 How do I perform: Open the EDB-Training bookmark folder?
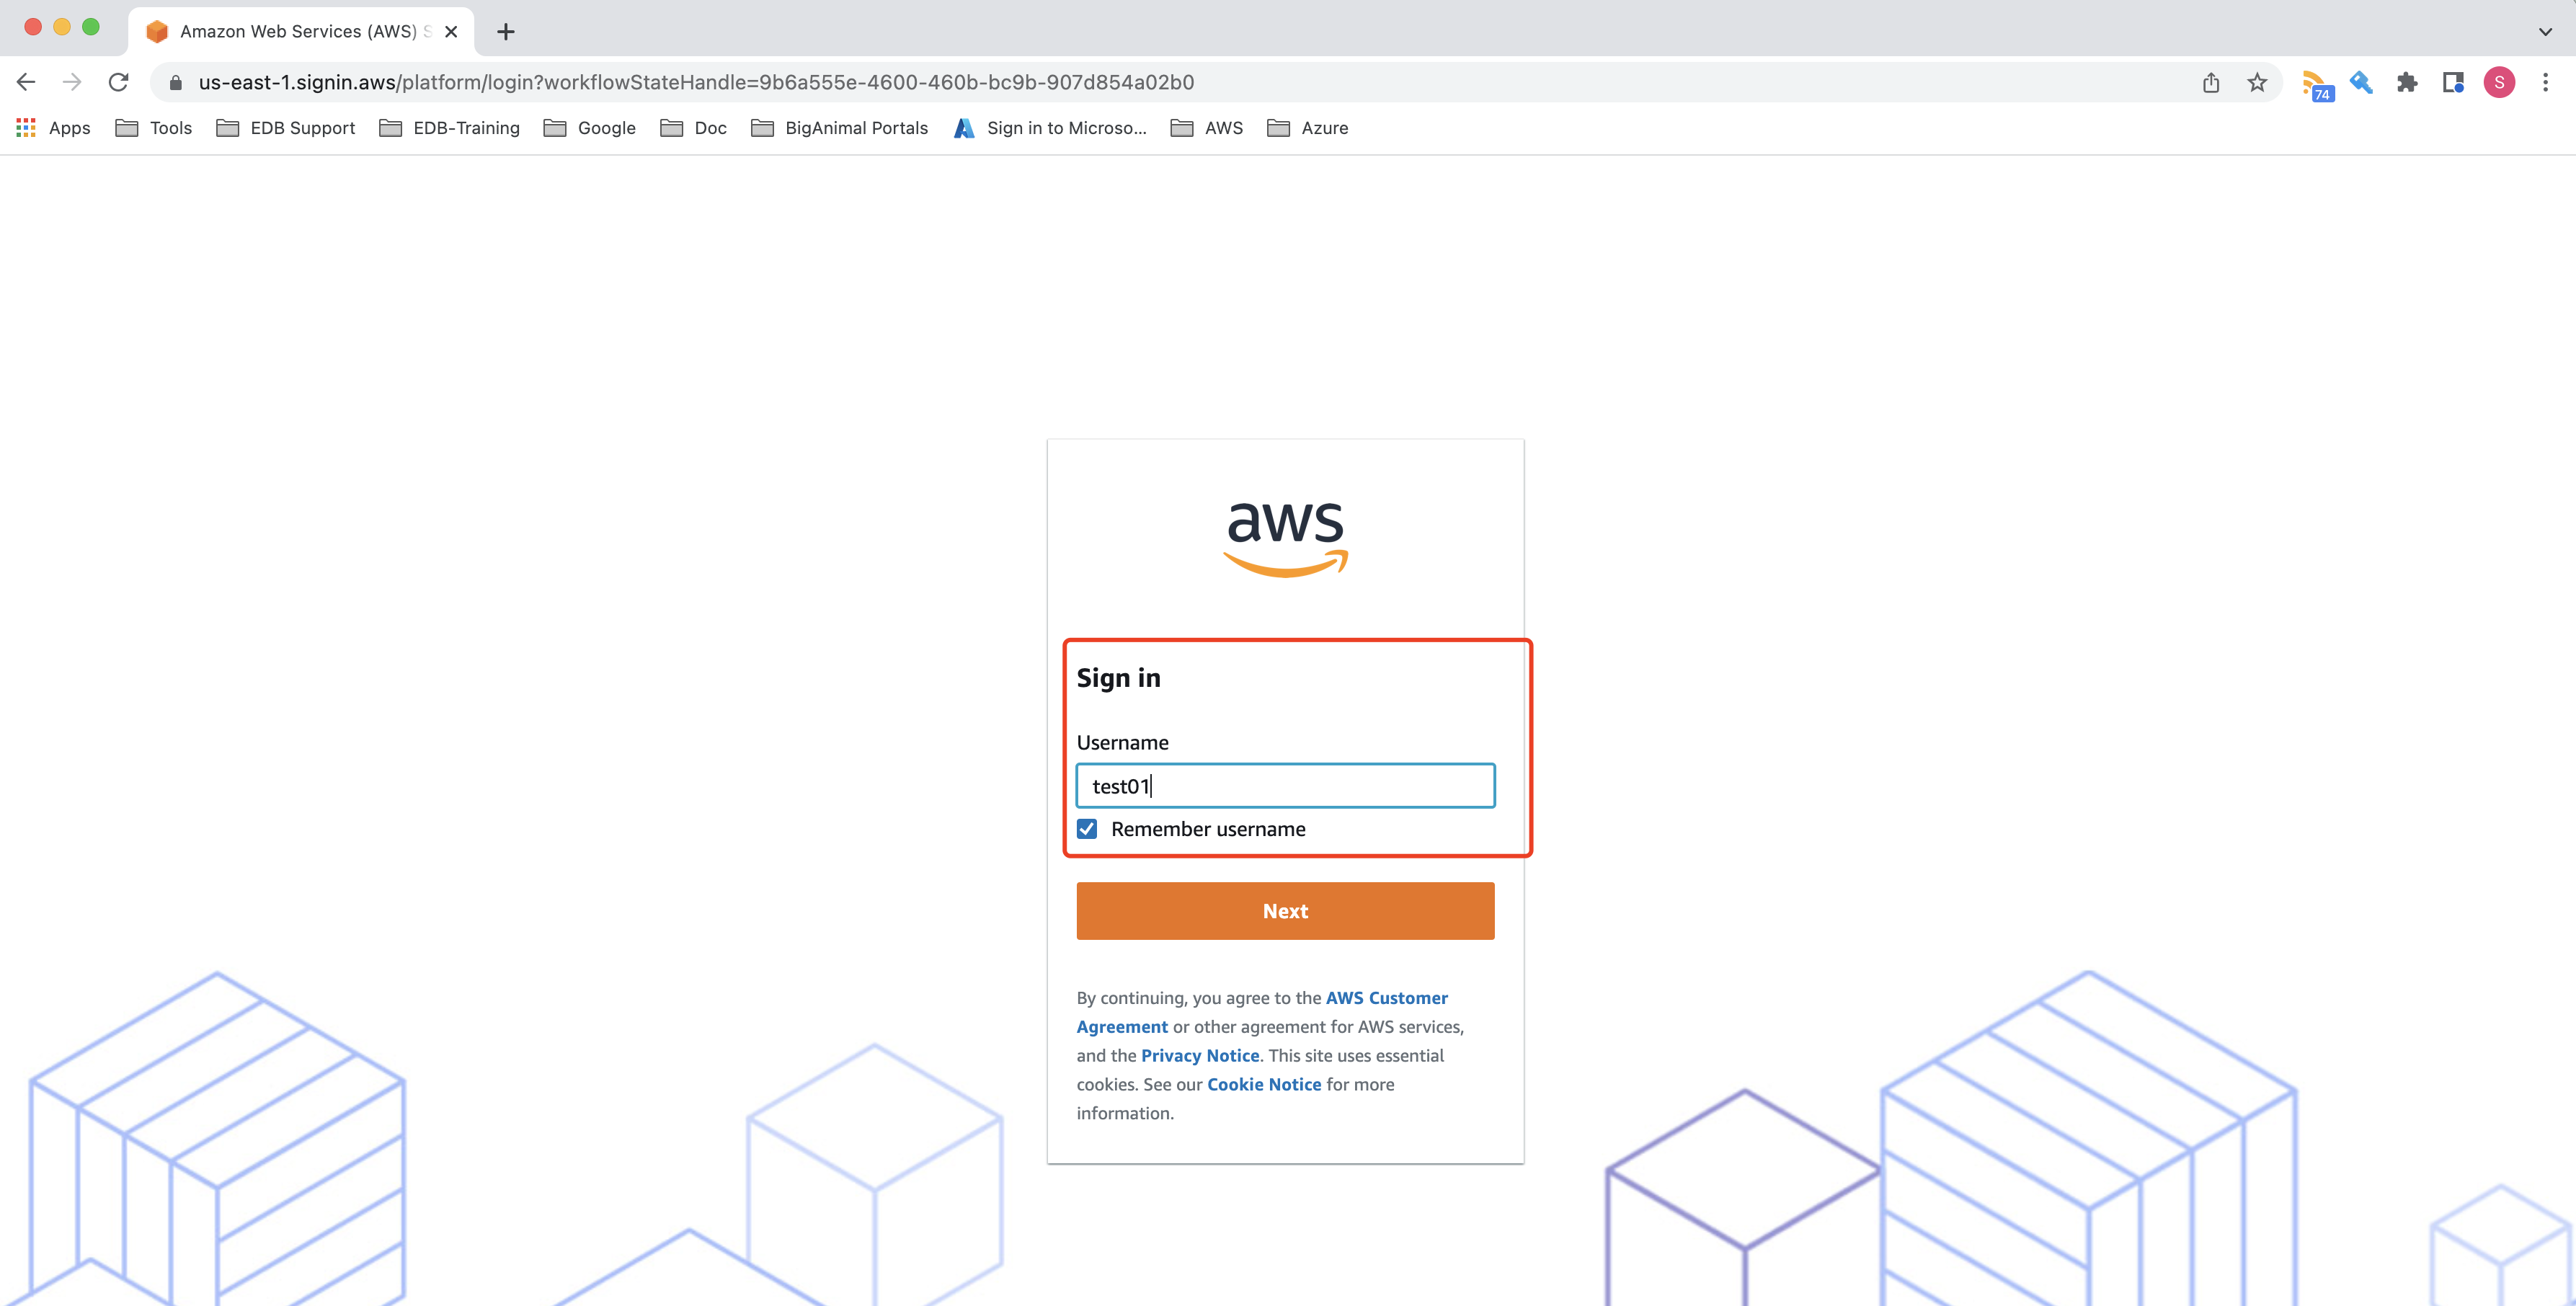tap(450, 128)
